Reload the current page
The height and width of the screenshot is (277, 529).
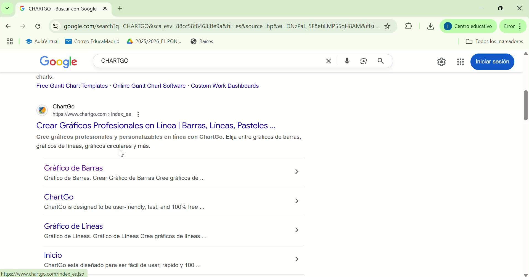pos(38,26)
